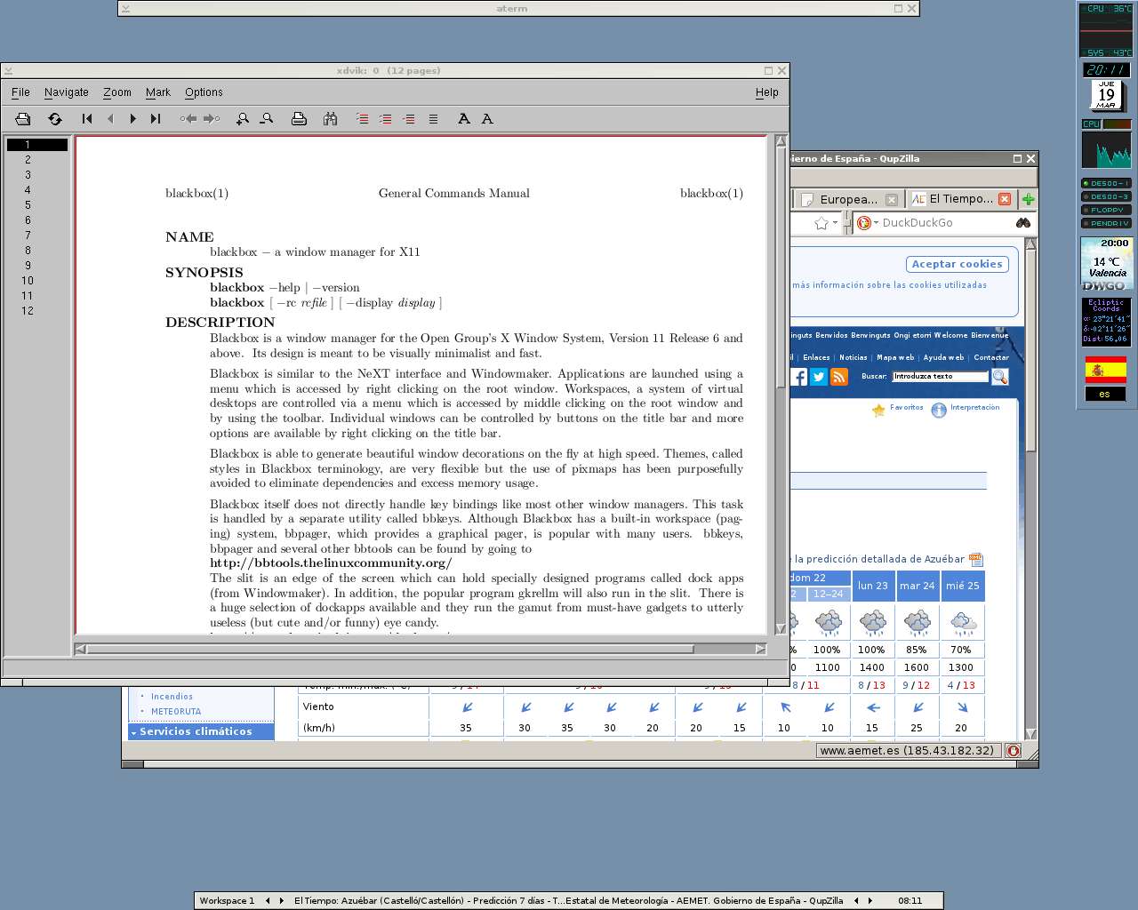The width and height of the screenshot is (1138, 910).
Task: Click the previous workspace arrow in Blackbox toolbar
Action: point(268,900)
